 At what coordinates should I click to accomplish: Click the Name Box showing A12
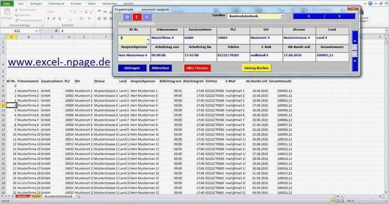18,31
